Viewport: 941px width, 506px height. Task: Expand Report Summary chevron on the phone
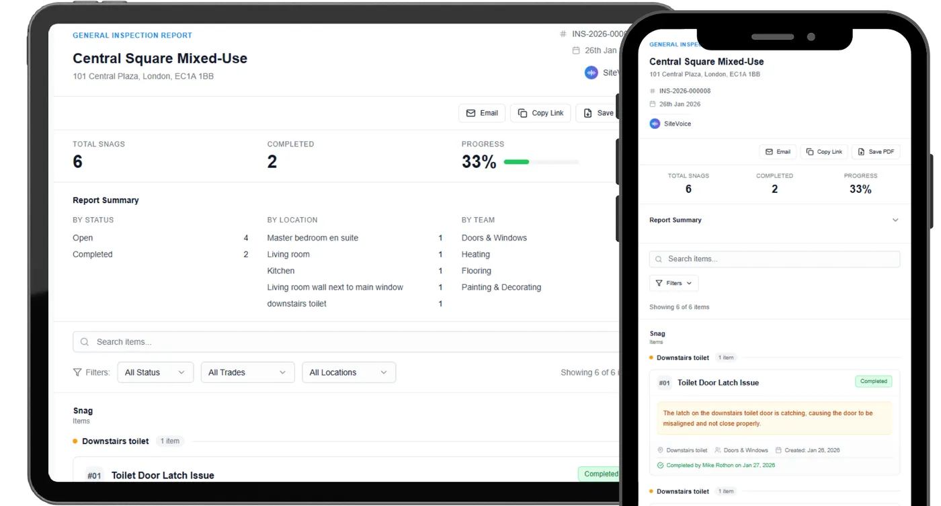click(895, 220)
